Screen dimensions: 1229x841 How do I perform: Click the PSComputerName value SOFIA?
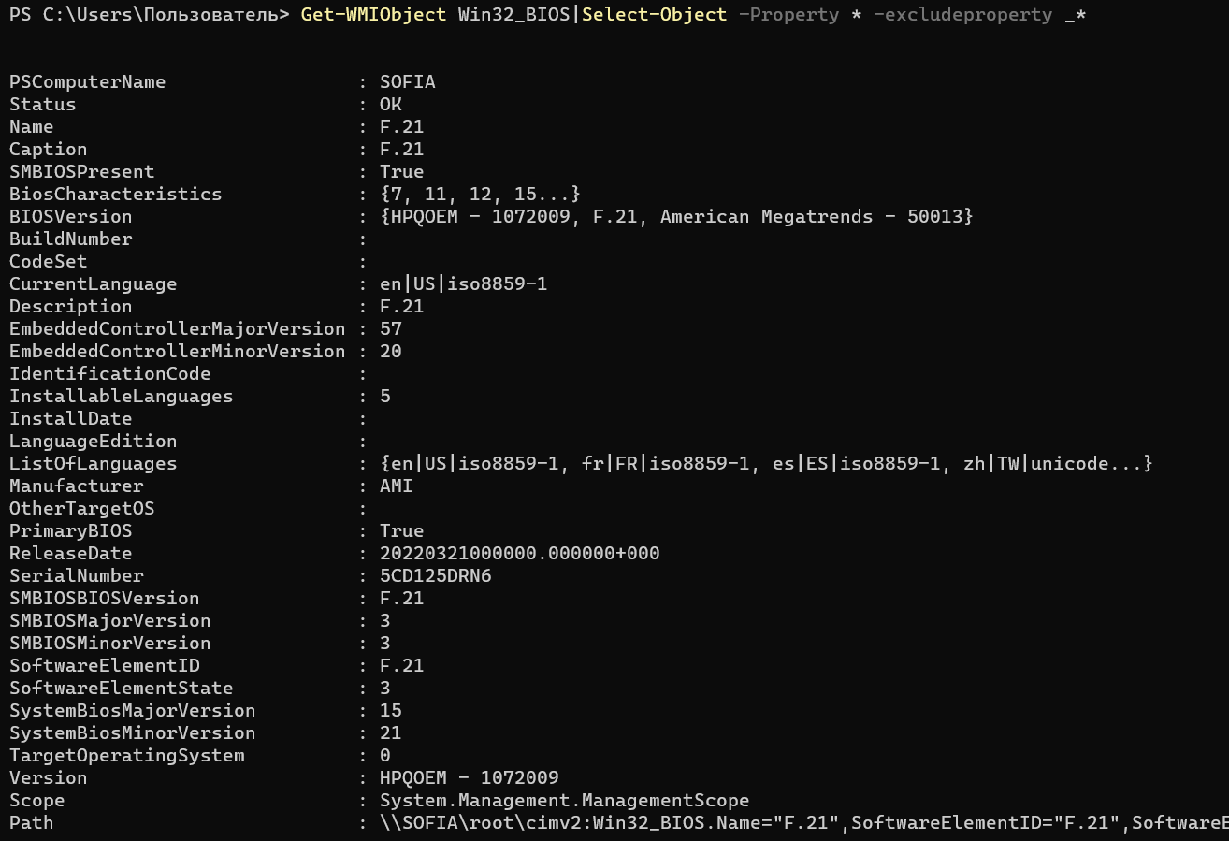[x=407, y=82]
